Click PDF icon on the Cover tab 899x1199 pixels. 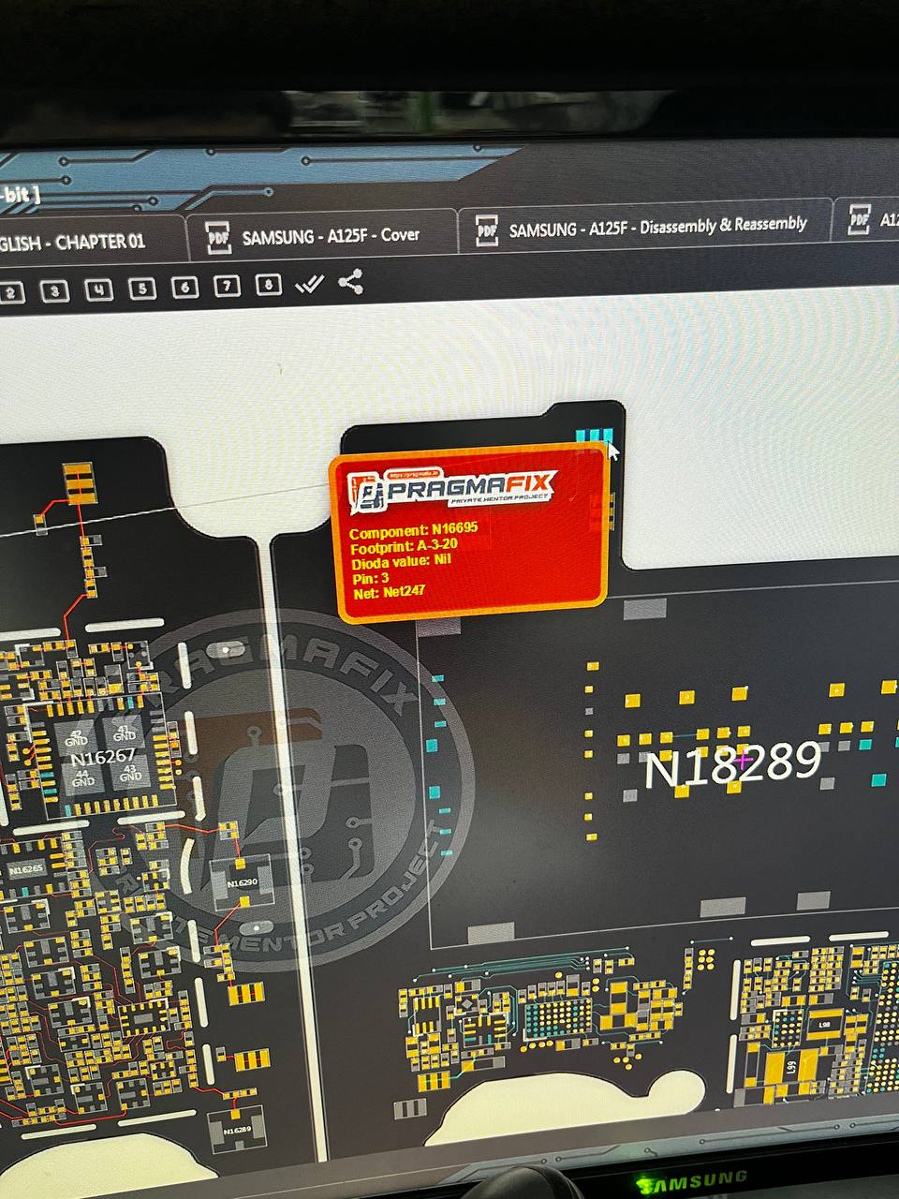pos(218,238)
